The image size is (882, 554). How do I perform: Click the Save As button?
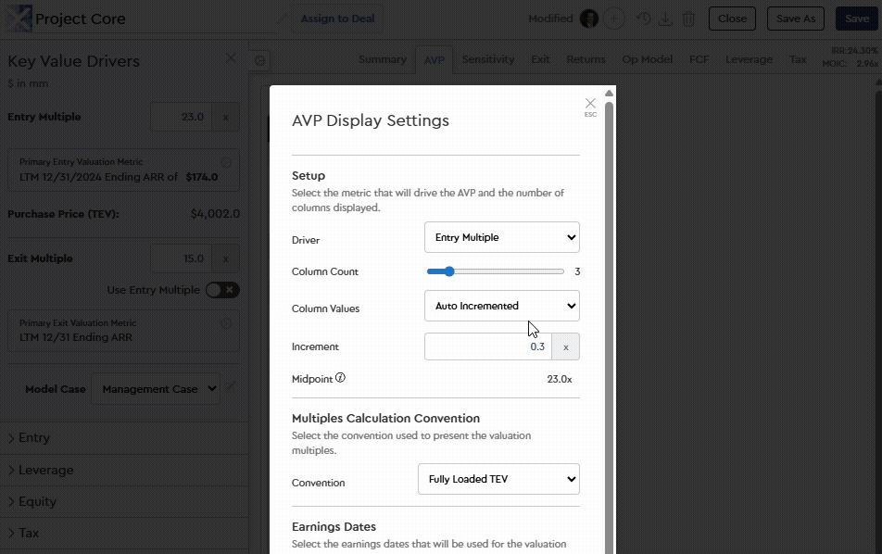(x=795, y=18)
